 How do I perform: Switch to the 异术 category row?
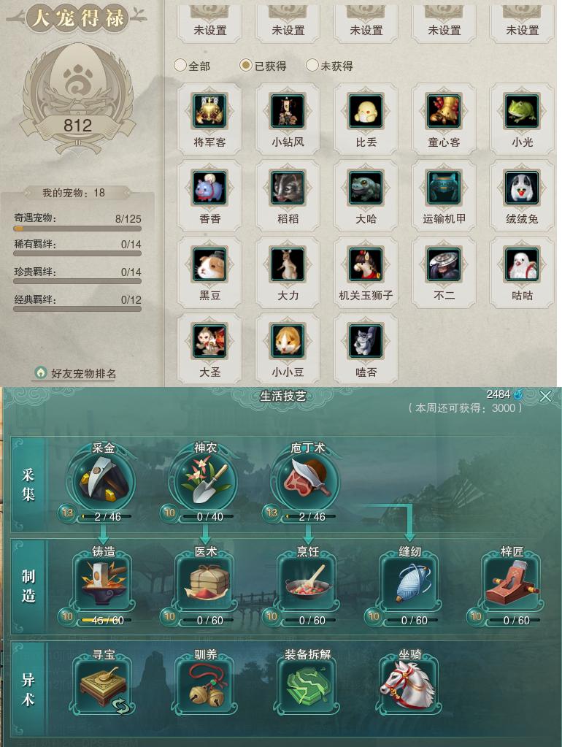click(28, 689)
